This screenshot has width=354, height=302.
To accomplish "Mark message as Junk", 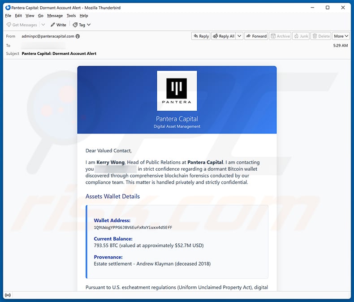I will [301, 36].
